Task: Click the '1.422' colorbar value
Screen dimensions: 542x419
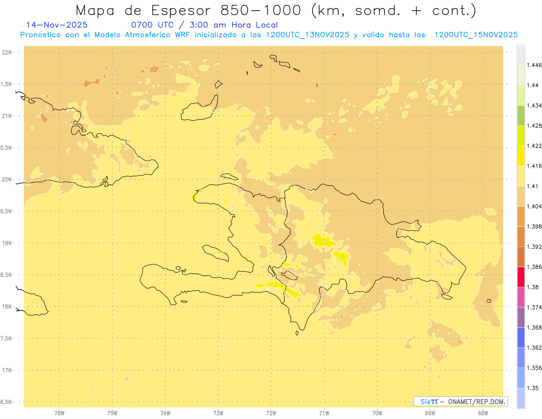Action: 534,146
